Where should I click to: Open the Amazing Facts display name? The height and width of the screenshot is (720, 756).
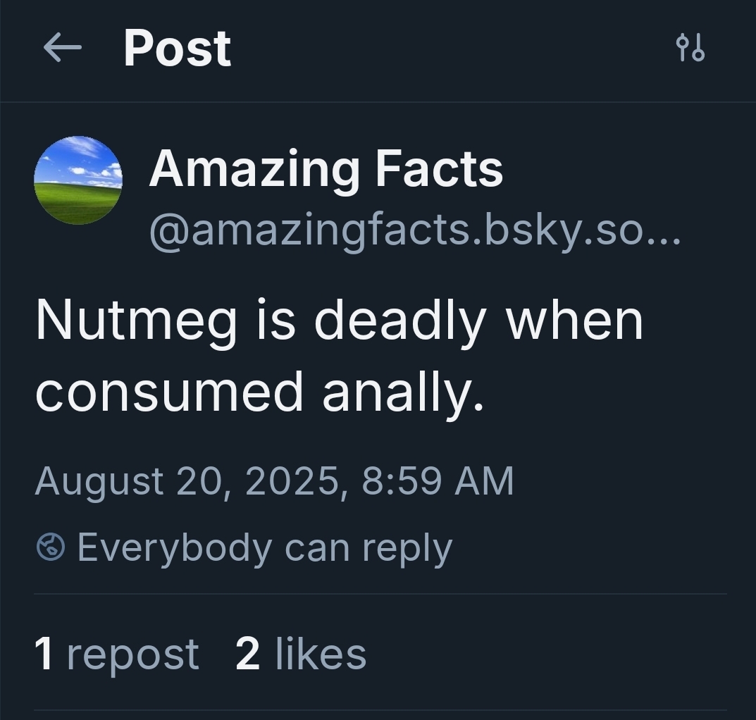click(x=326, y=169)
